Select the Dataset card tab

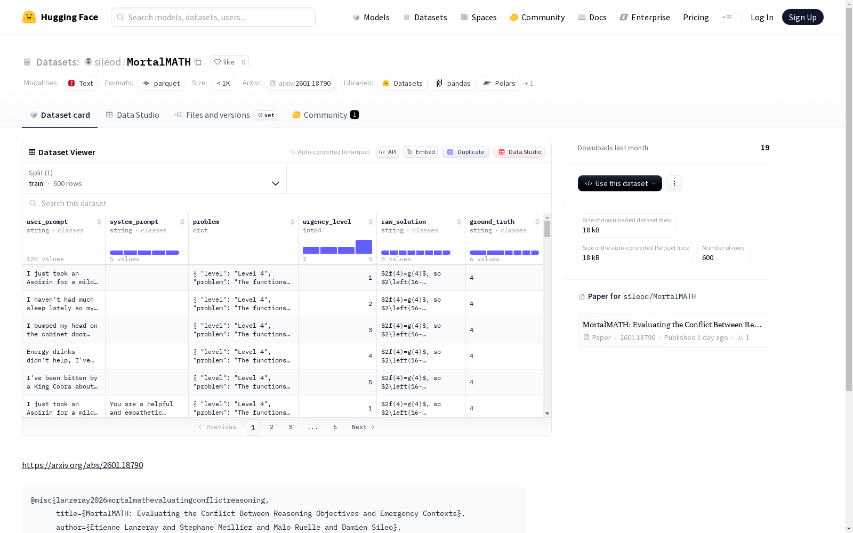coord(60,115)
